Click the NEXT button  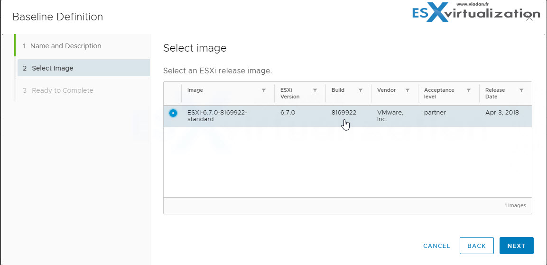(516, 246)
